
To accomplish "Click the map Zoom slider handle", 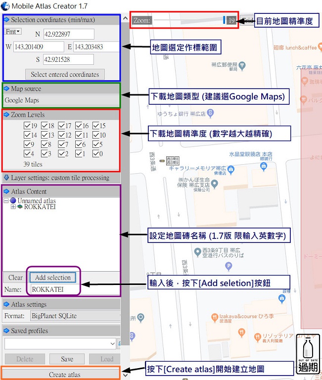I will (224, 20).
